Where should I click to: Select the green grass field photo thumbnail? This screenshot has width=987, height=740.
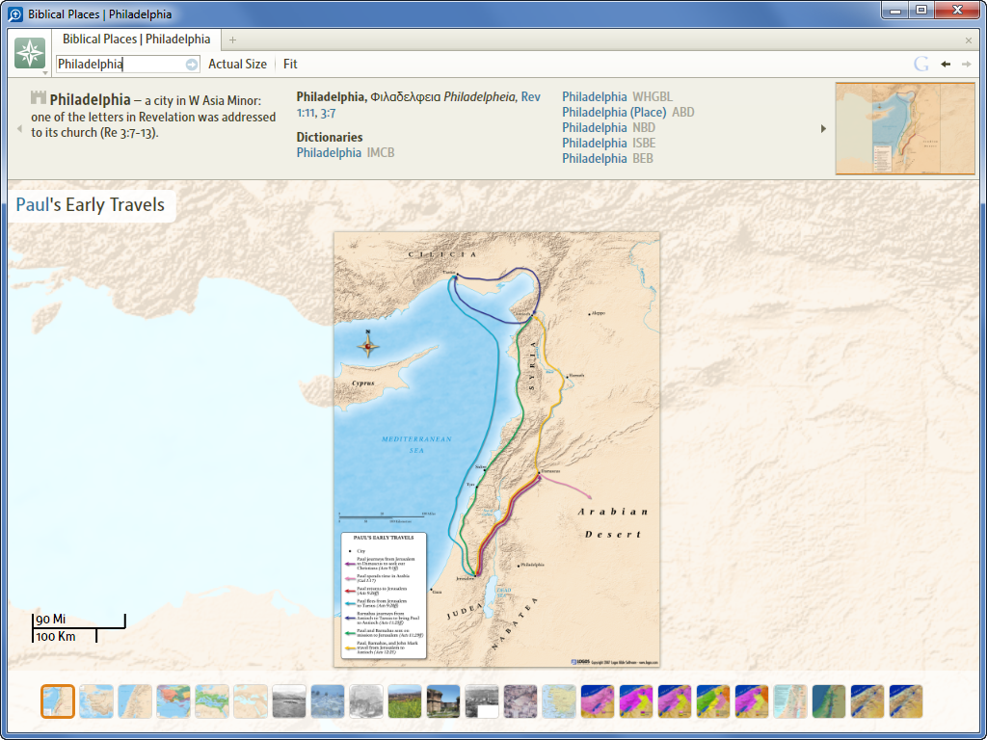(x=404, y=701)
